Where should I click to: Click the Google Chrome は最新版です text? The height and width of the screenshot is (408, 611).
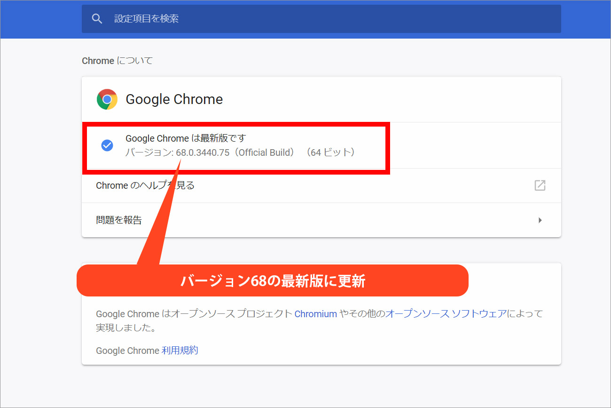click(x=186, y=138)
